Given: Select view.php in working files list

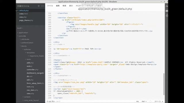Looking at the screenshot, I should 23,17.
